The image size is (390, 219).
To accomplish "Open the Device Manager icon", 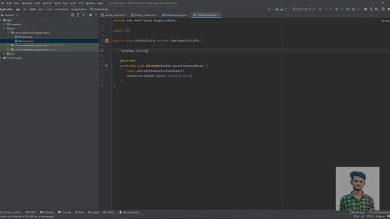I will (x=371, y=9).
